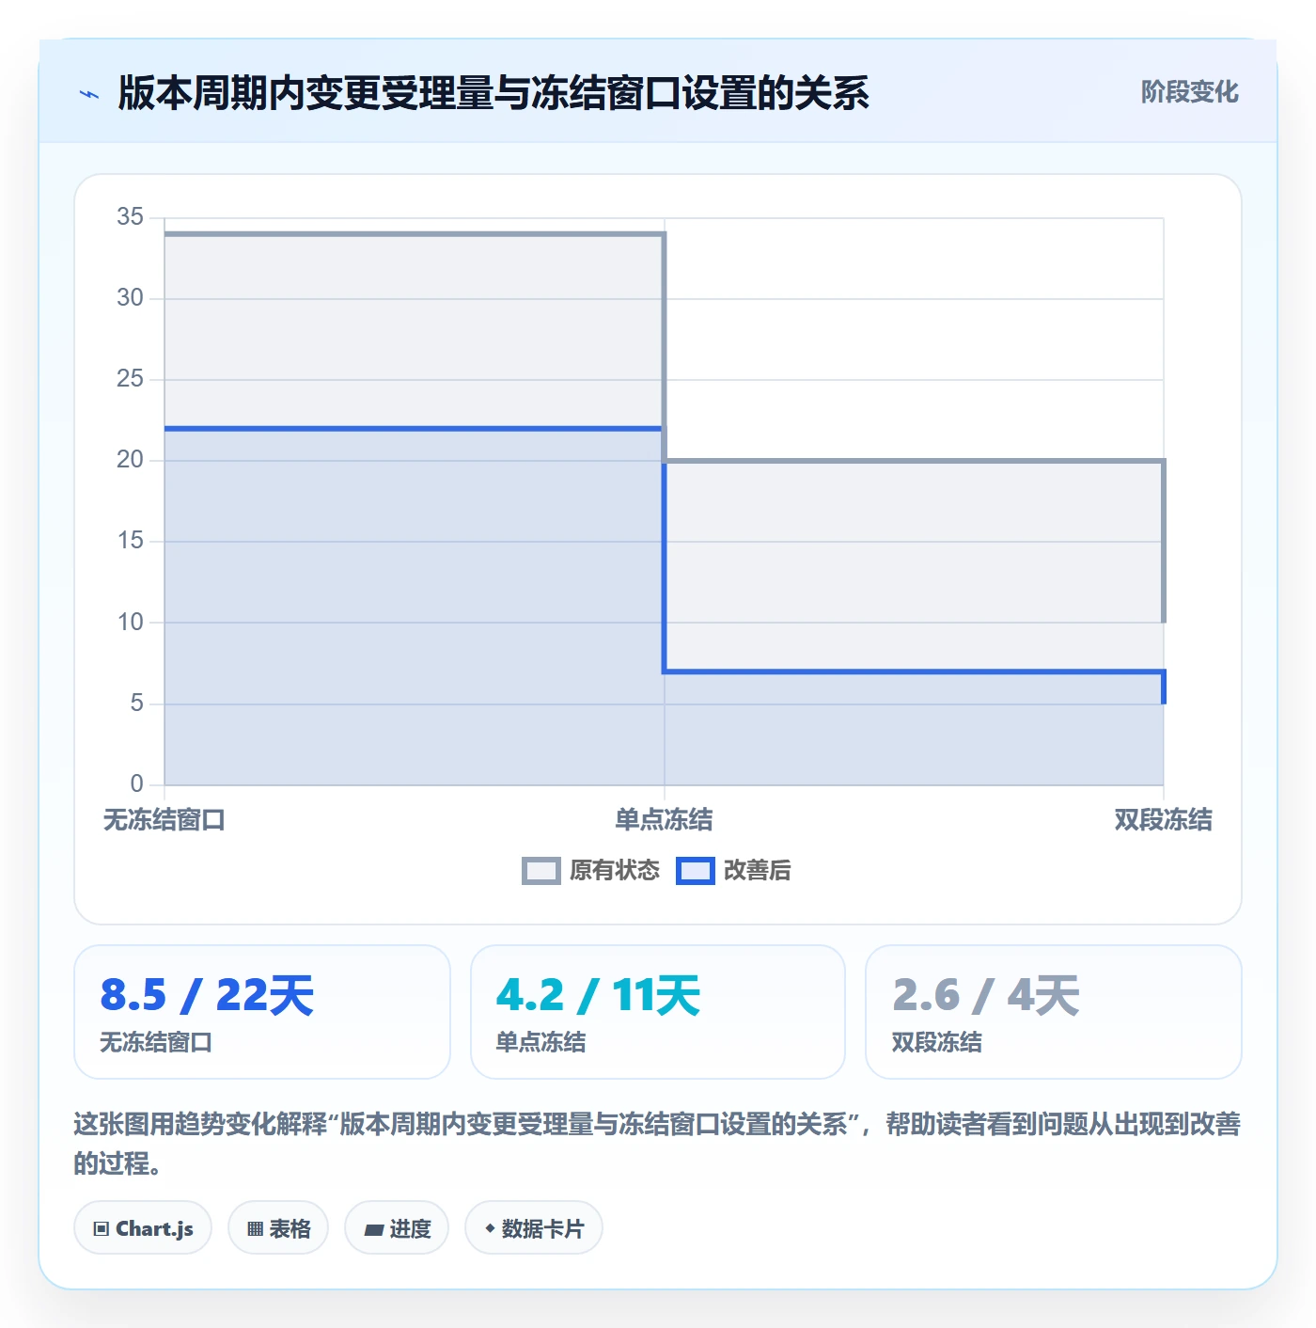Click the y-axis value 35
This screenshot has width=1316, height=1328.
point(130,217)
